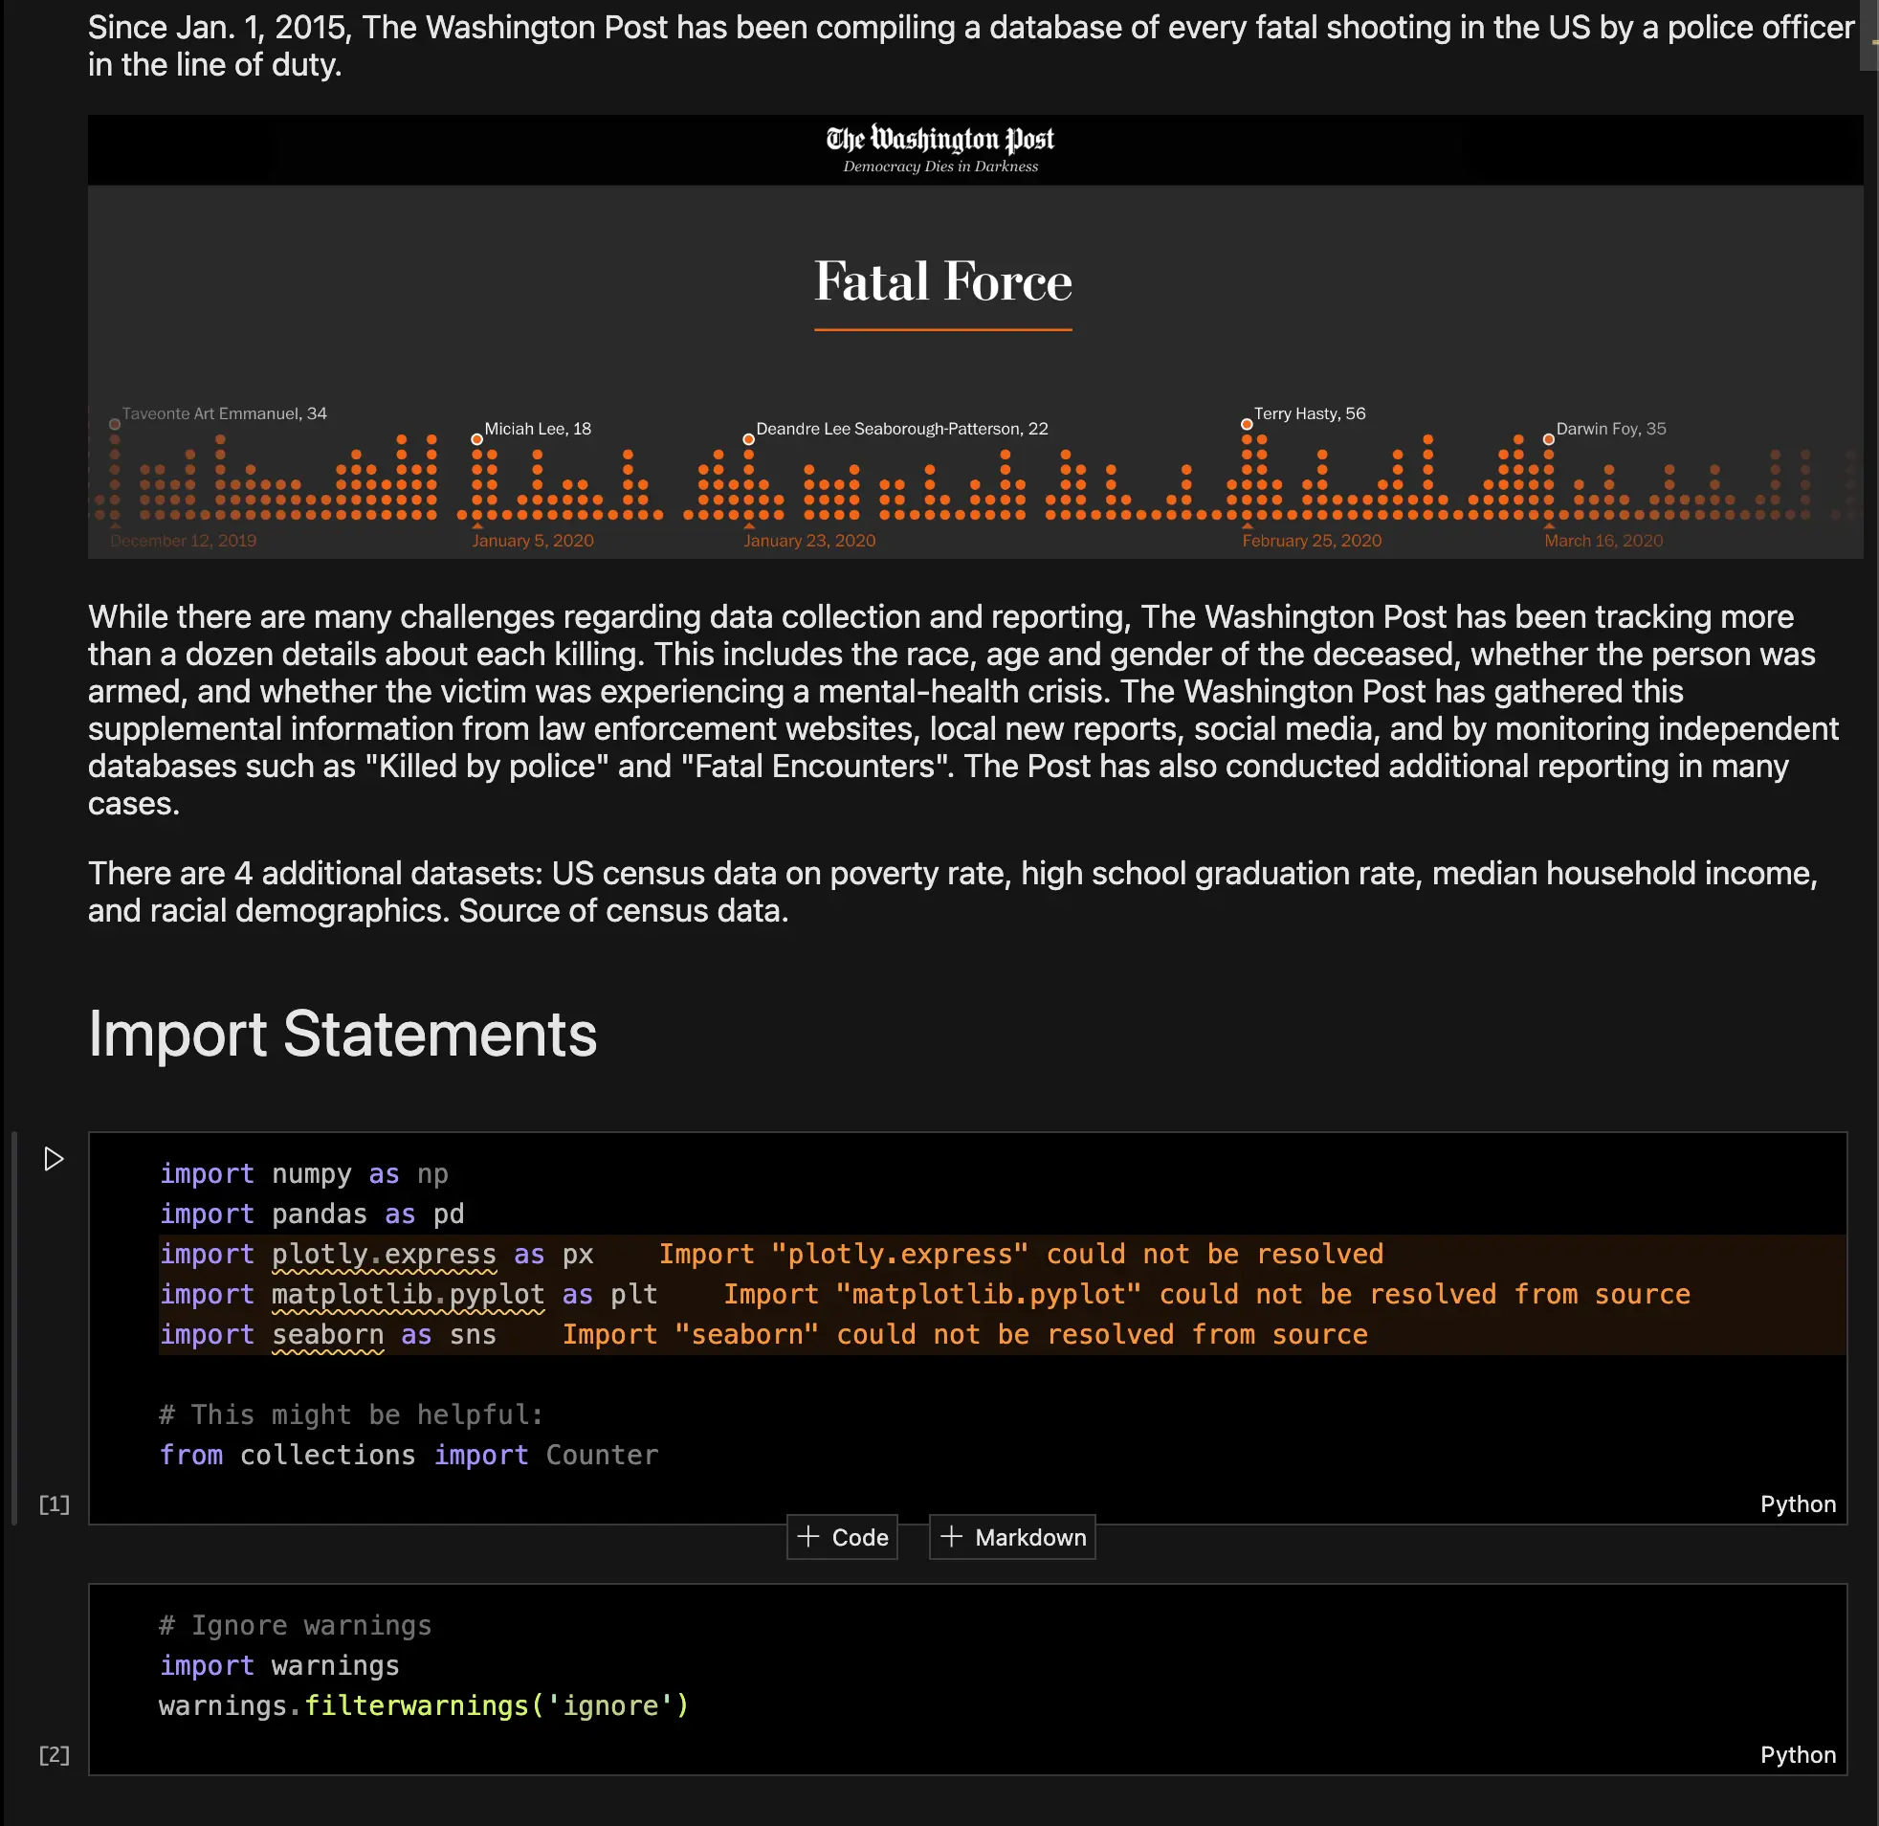The height and width of the screenshot is (1826, 1879).
Task: Open language picker on cell 1 Python label
Action: [1798, 1503]
